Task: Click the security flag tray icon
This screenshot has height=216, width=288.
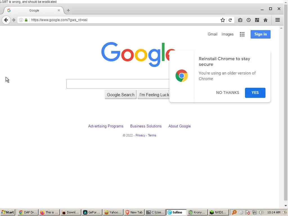Action: click(x=247, y=213)
